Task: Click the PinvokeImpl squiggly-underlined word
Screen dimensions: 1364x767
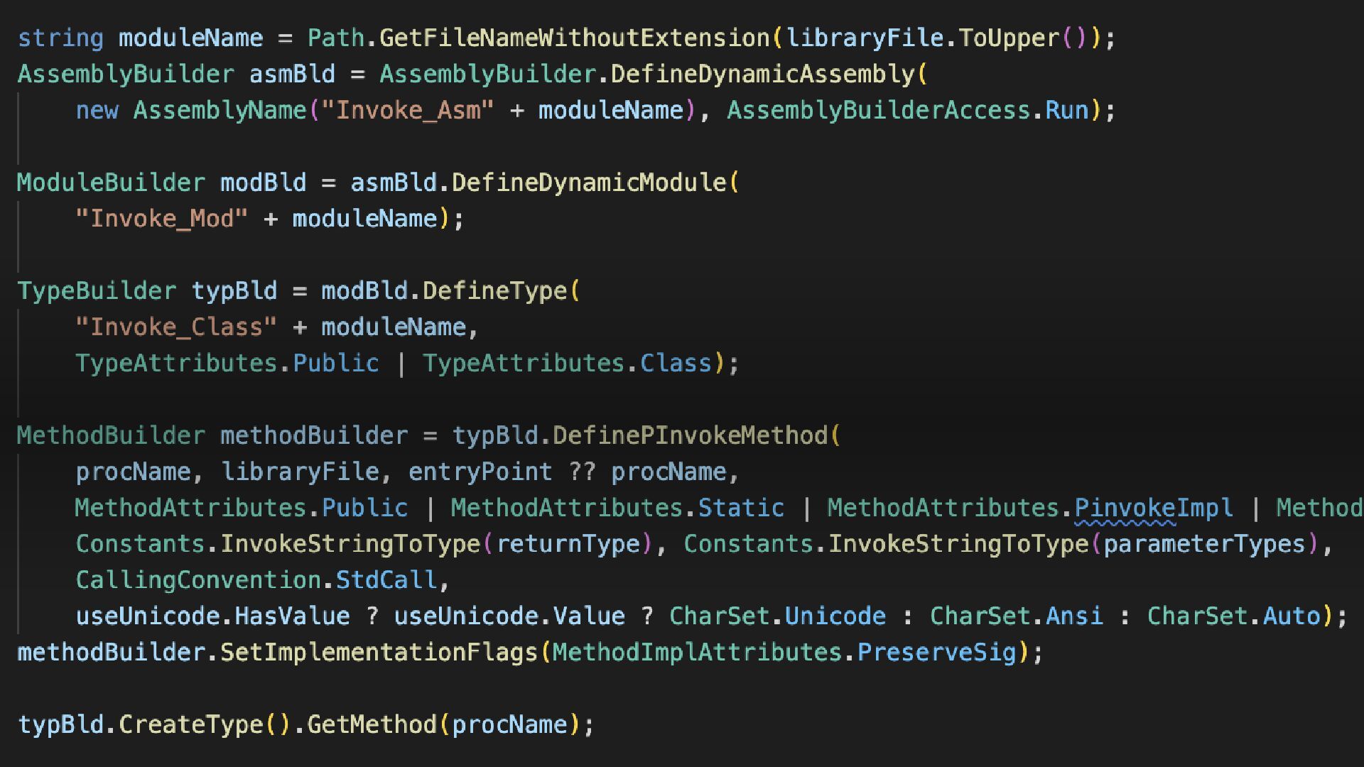Action: [x=1154, y=508]
